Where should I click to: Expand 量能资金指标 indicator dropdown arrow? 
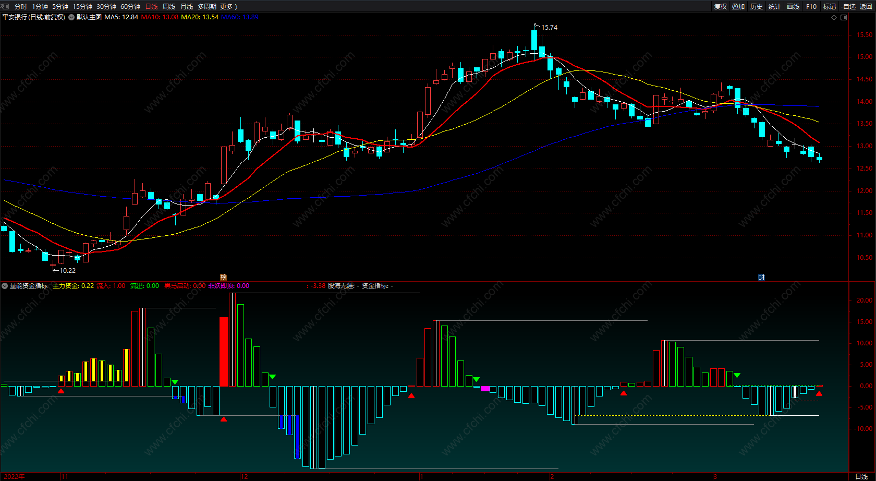click(x=5, y=286)
